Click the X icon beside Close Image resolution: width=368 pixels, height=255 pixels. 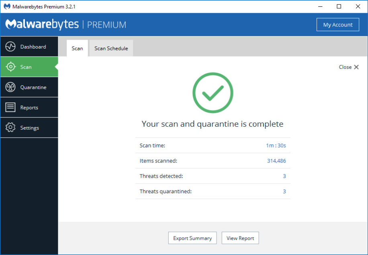coord(356,67)
